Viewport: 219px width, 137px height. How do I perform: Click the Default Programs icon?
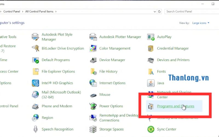(35, 60)
